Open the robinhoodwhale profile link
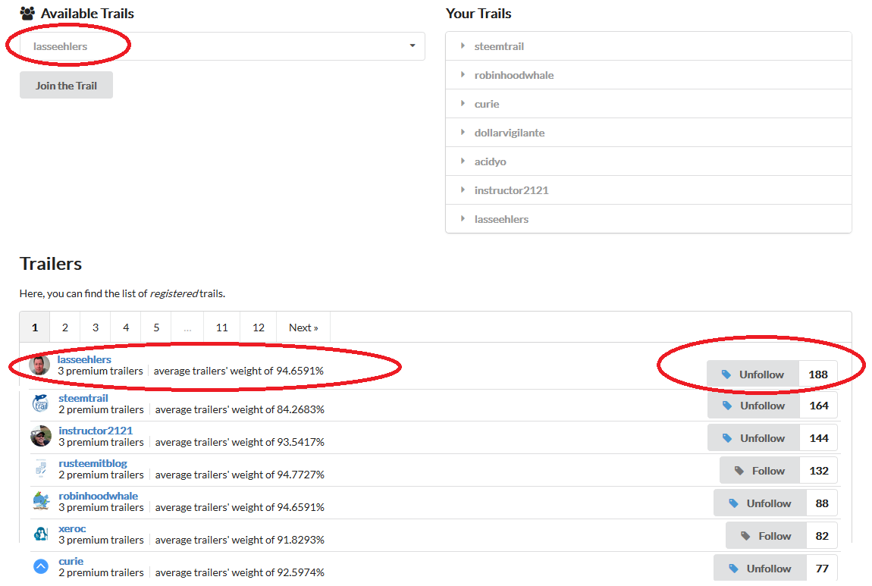872x586 pixels. pyautogui.click(x=99, y=496)
